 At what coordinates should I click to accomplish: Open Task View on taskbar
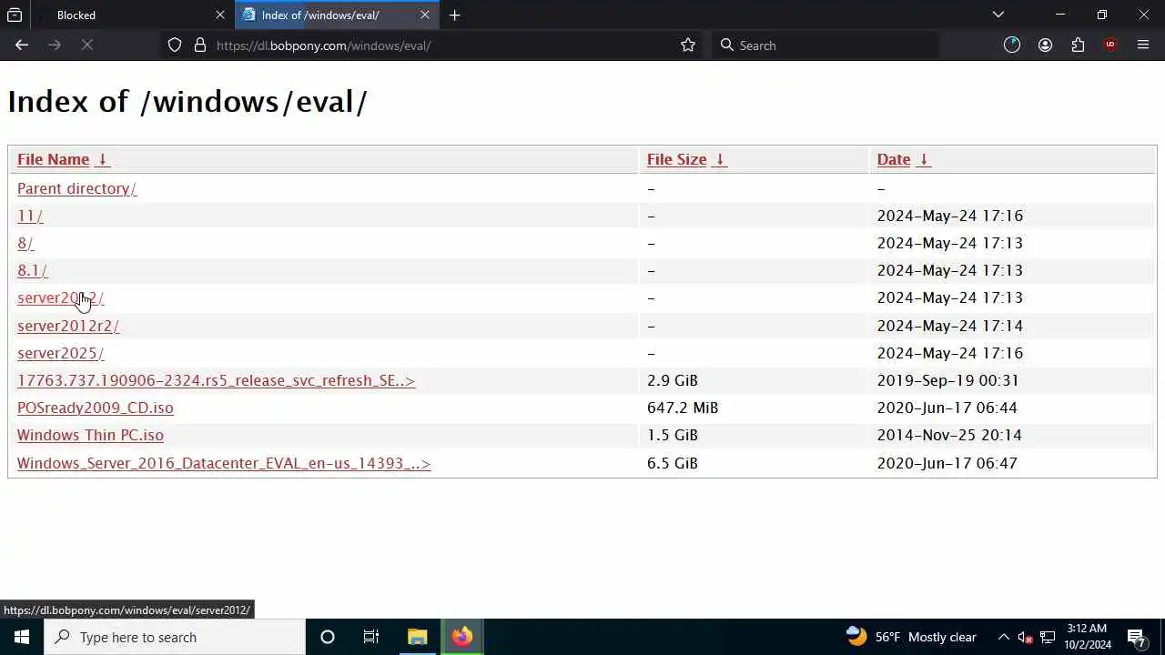pos(371,637)
